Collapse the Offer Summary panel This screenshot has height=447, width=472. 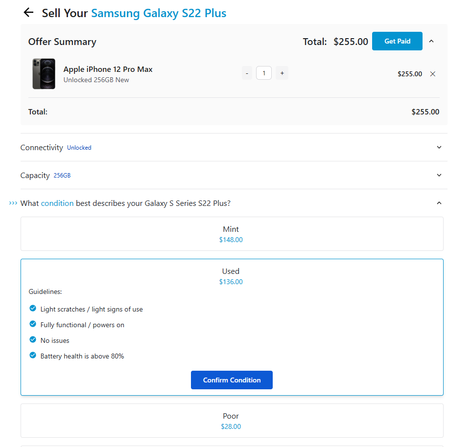[x=431, y=41]
